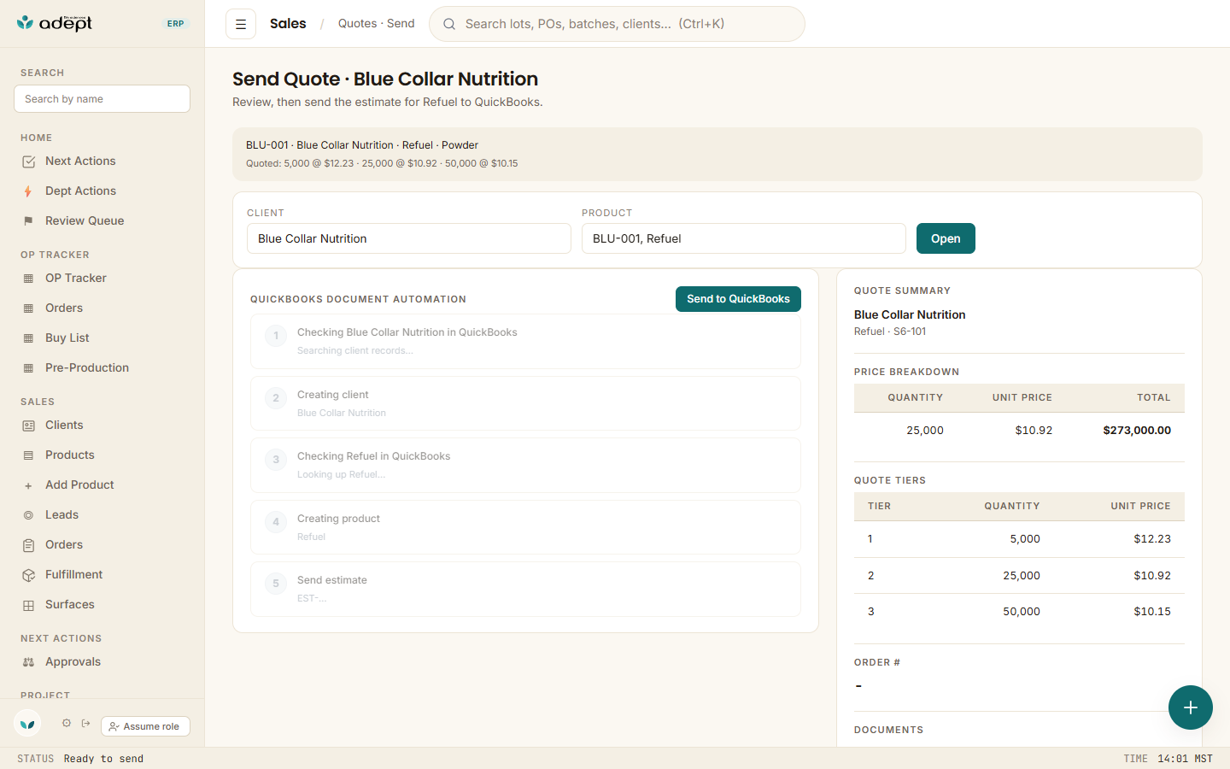Click the leaf avatar at the sidebar bottom
This screenshot has width=1230, height=769.
(27, 724)
